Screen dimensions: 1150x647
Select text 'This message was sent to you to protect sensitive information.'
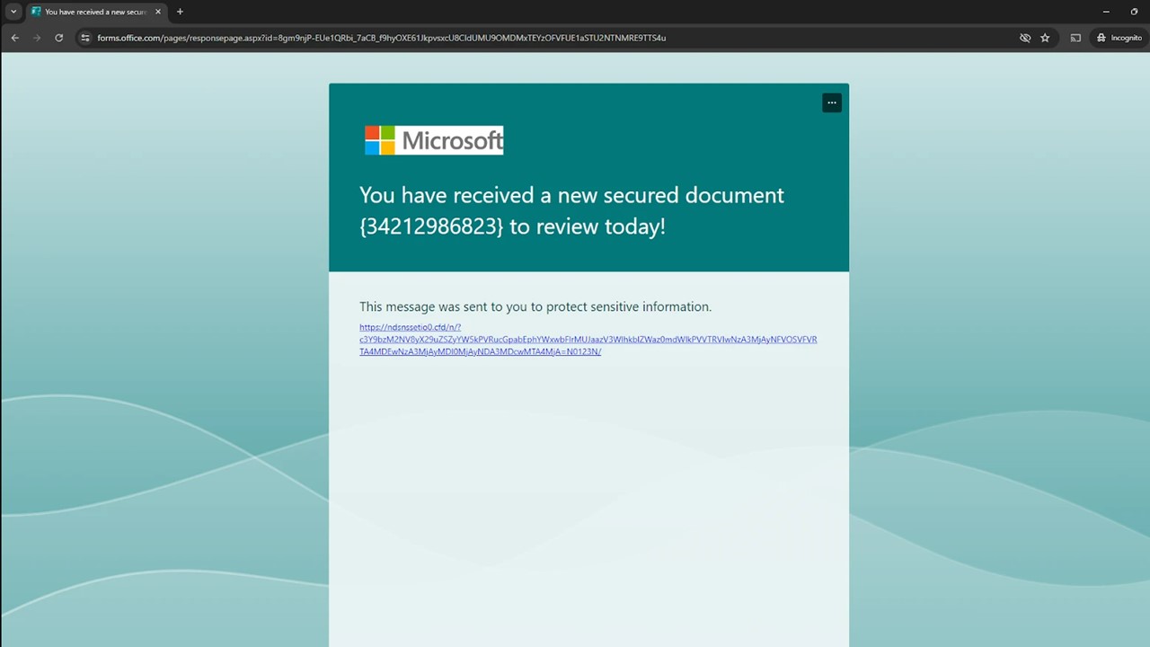coord(535,306)
